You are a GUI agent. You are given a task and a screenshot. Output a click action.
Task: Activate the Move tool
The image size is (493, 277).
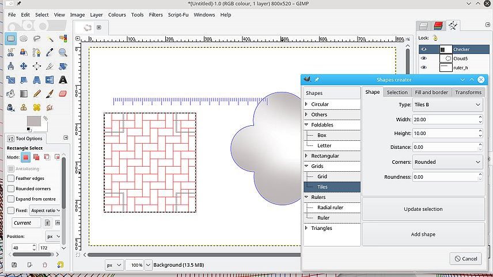(x=24, y=66)
